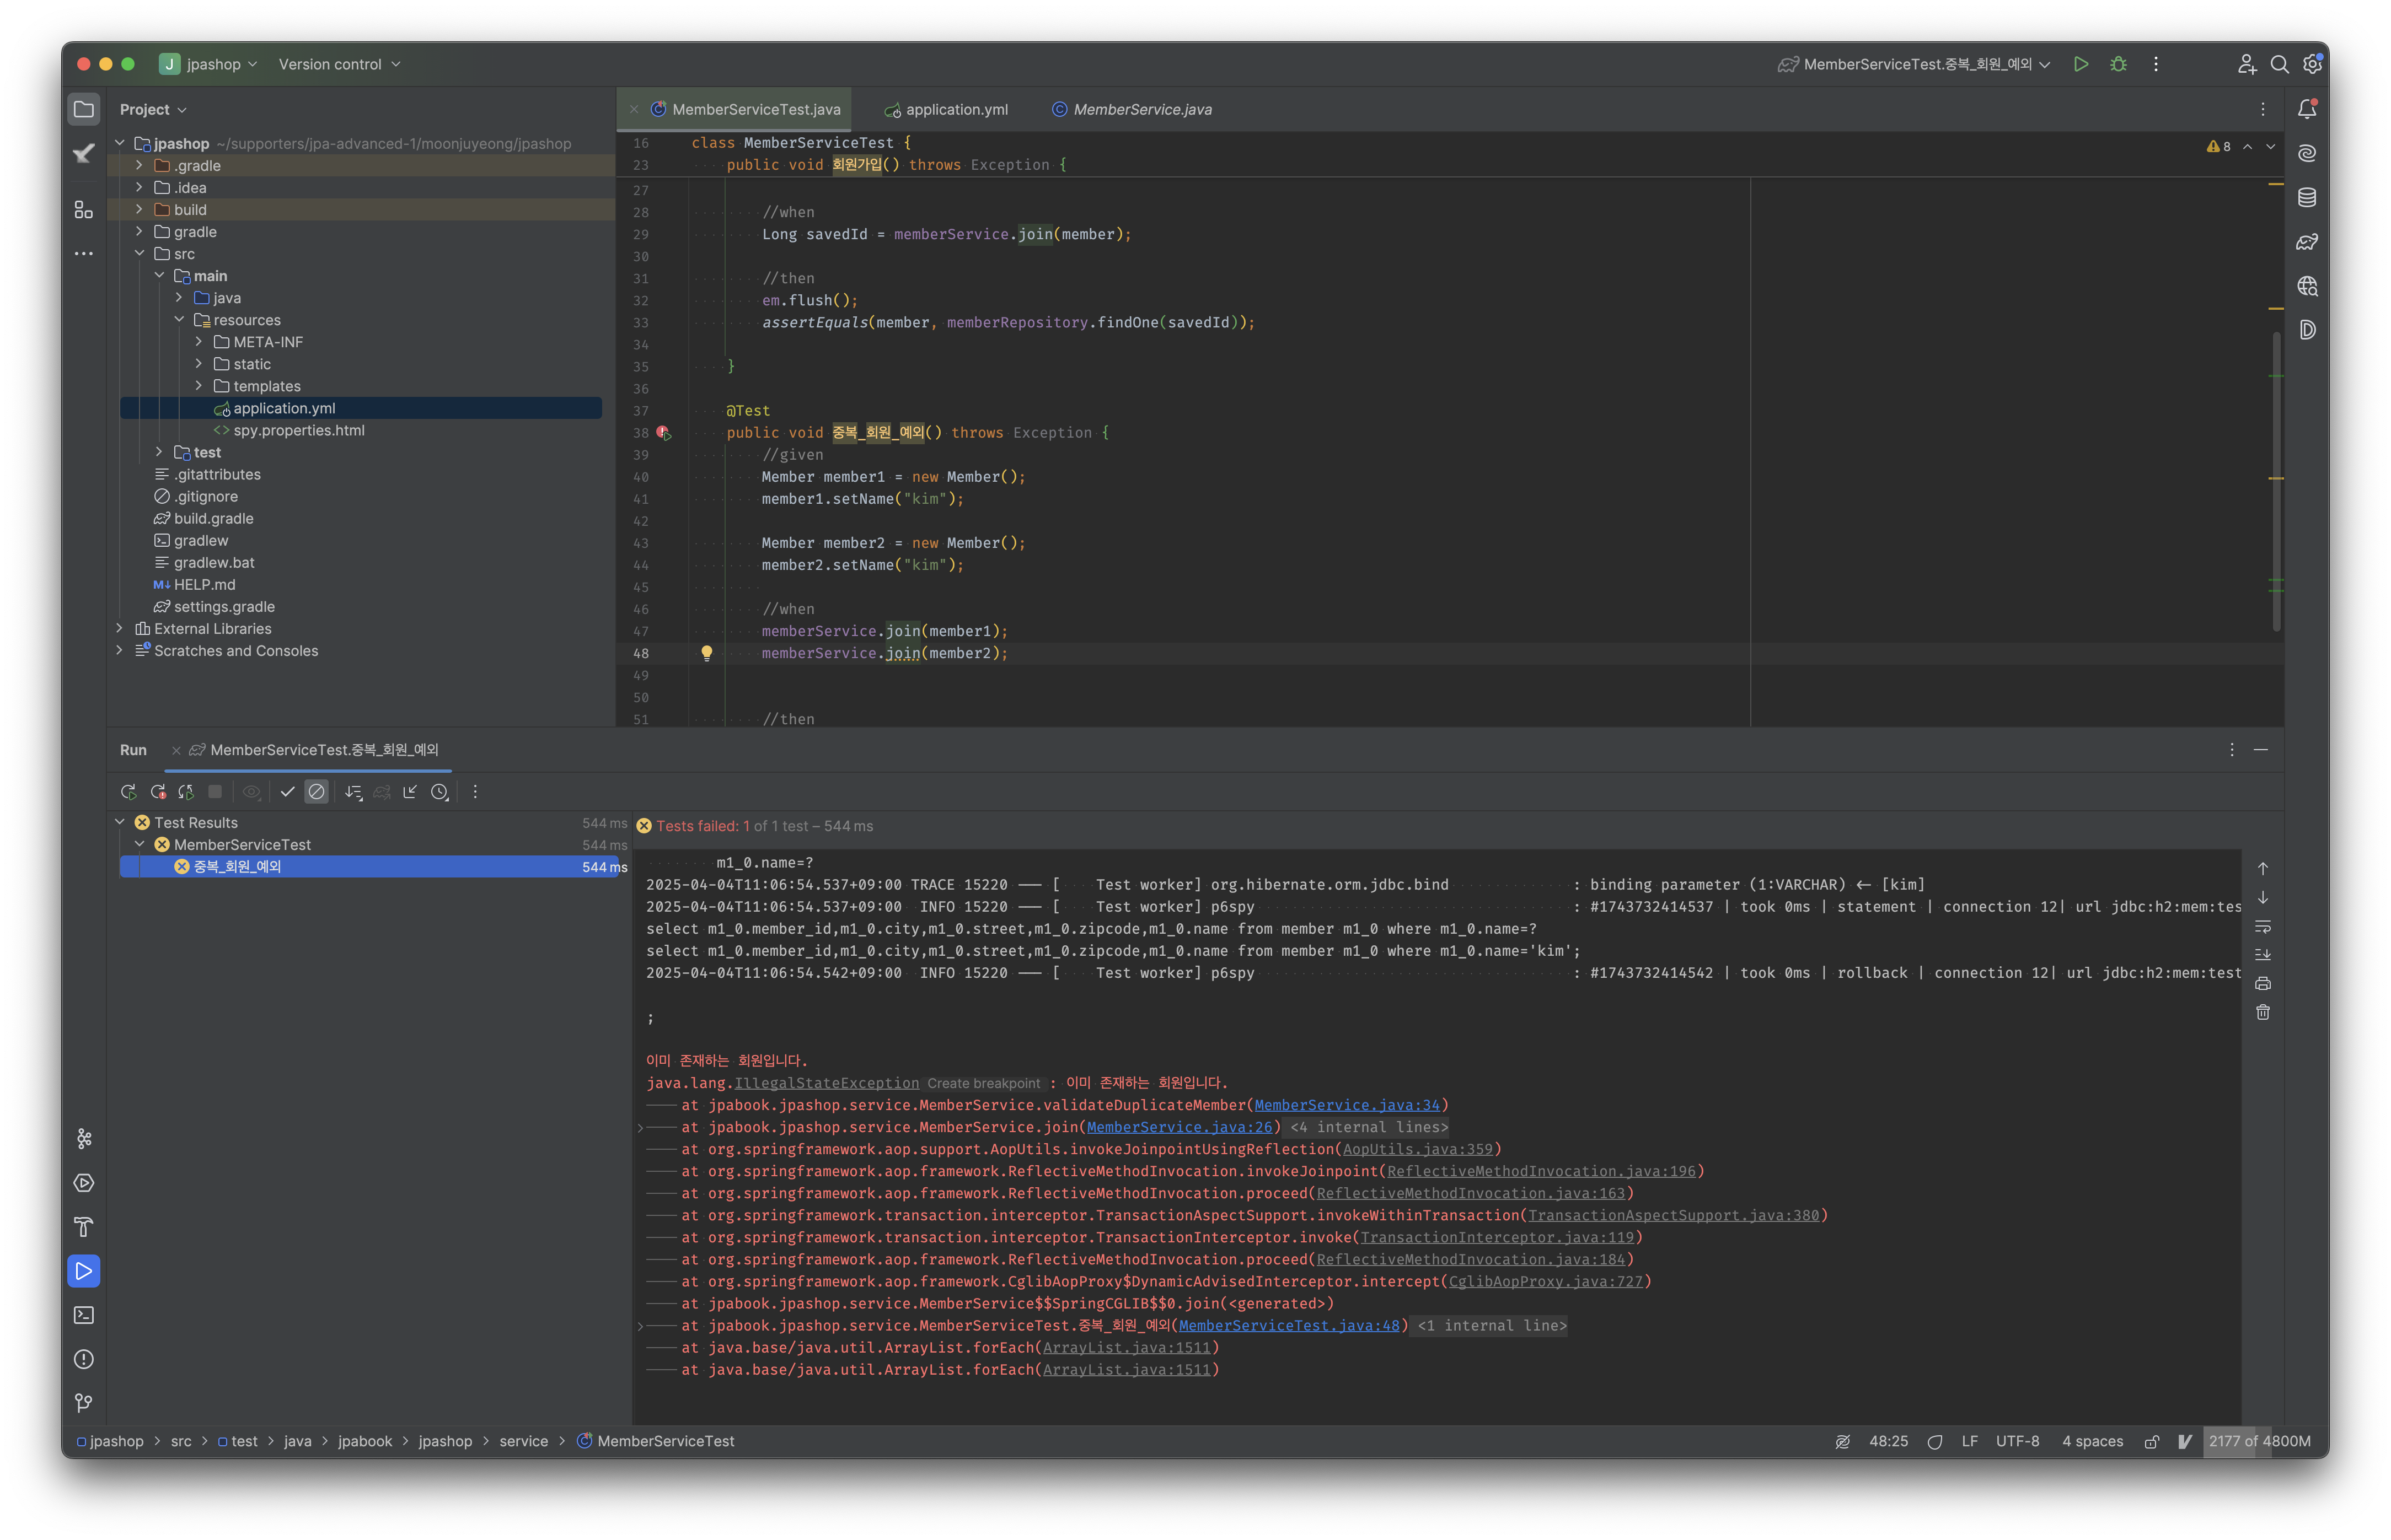The image size is (2391, 1540).
Task: Open IDE settings gear icon
Action: coord(2312,64)
